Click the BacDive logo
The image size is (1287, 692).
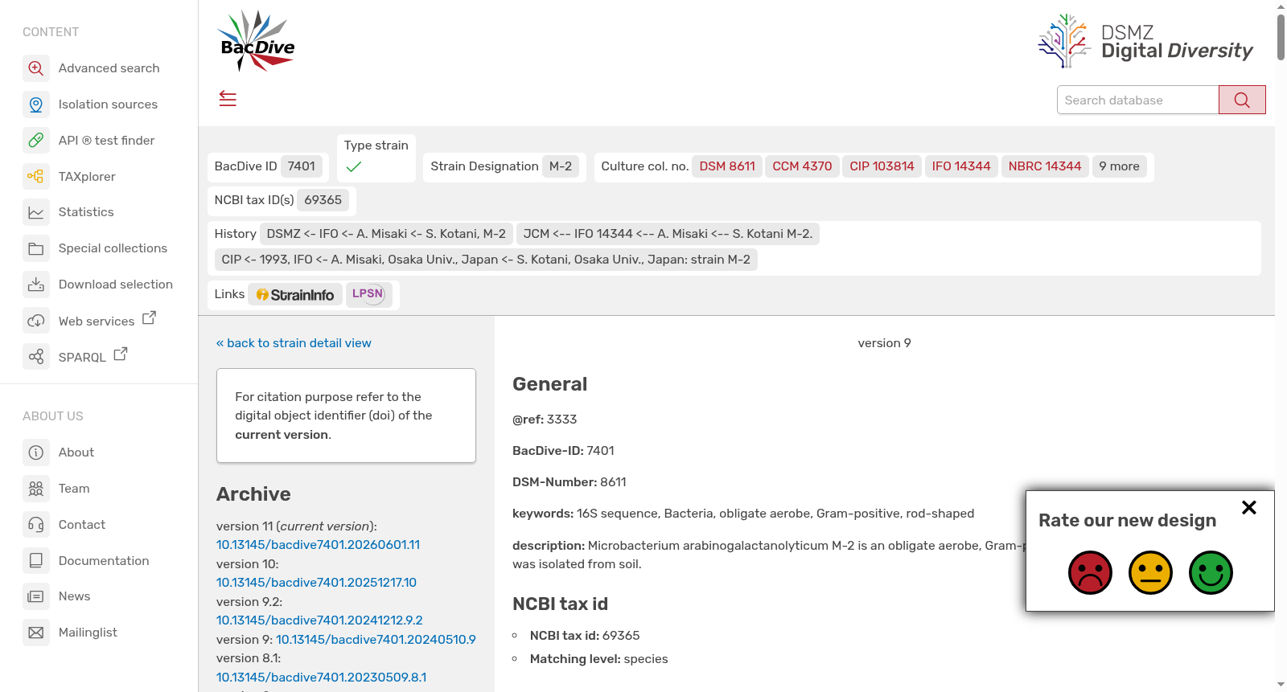(257, 41)
